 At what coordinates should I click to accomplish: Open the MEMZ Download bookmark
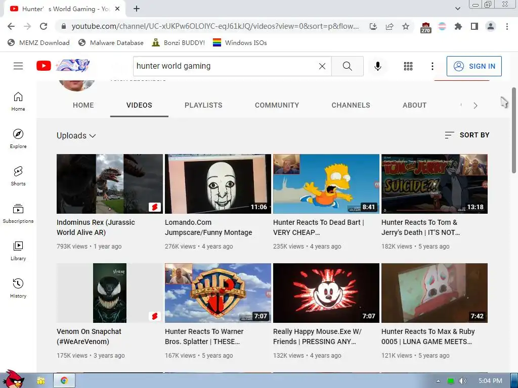38,42
